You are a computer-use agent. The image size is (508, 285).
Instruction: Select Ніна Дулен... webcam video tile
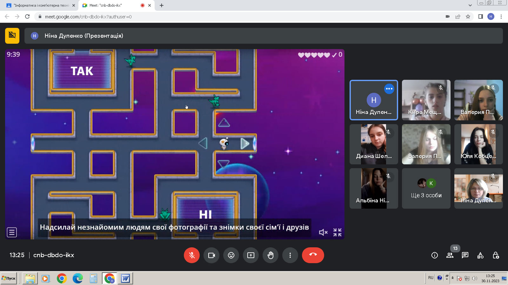(x=478, y=188)
